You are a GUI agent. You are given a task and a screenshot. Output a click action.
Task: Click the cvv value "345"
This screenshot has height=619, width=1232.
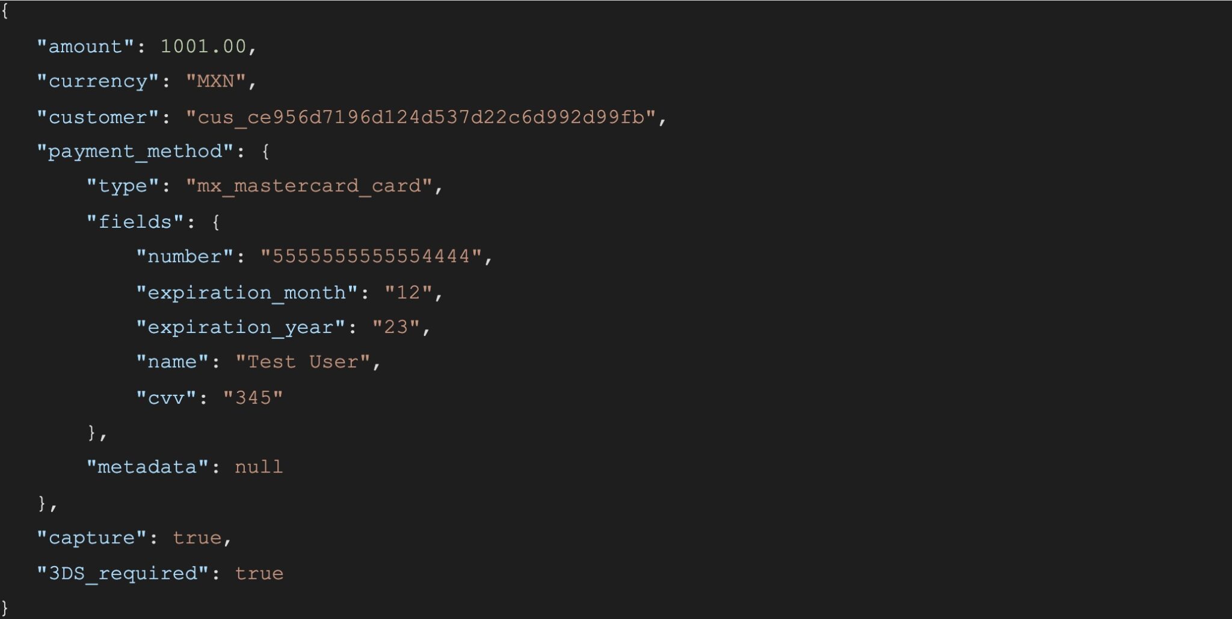[253, 398]
